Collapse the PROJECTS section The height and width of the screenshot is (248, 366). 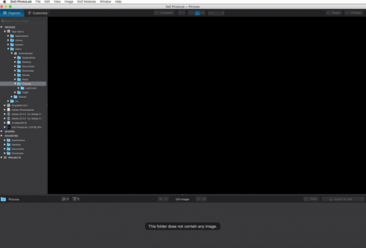click(2, 158)
